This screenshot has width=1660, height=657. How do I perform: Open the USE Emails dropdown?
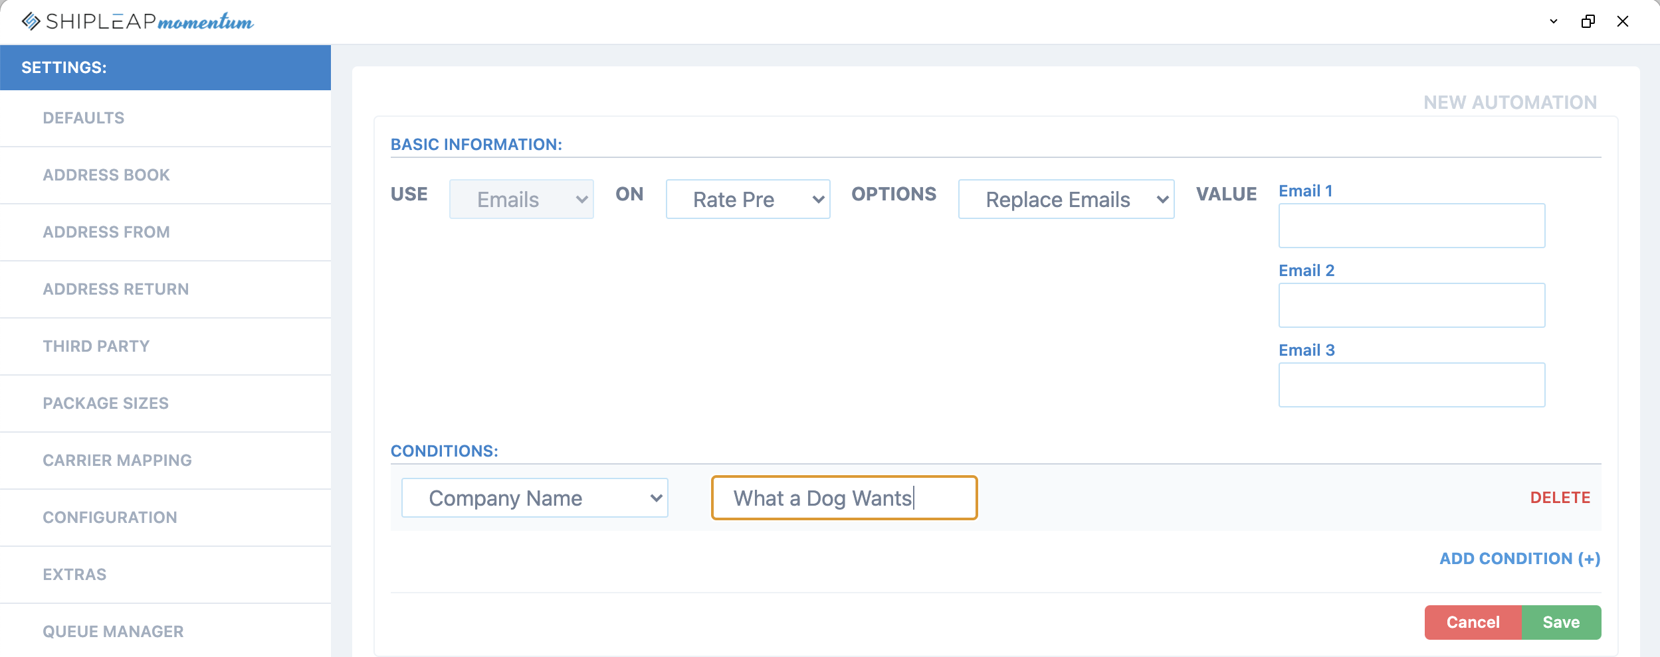pos(522,199)
